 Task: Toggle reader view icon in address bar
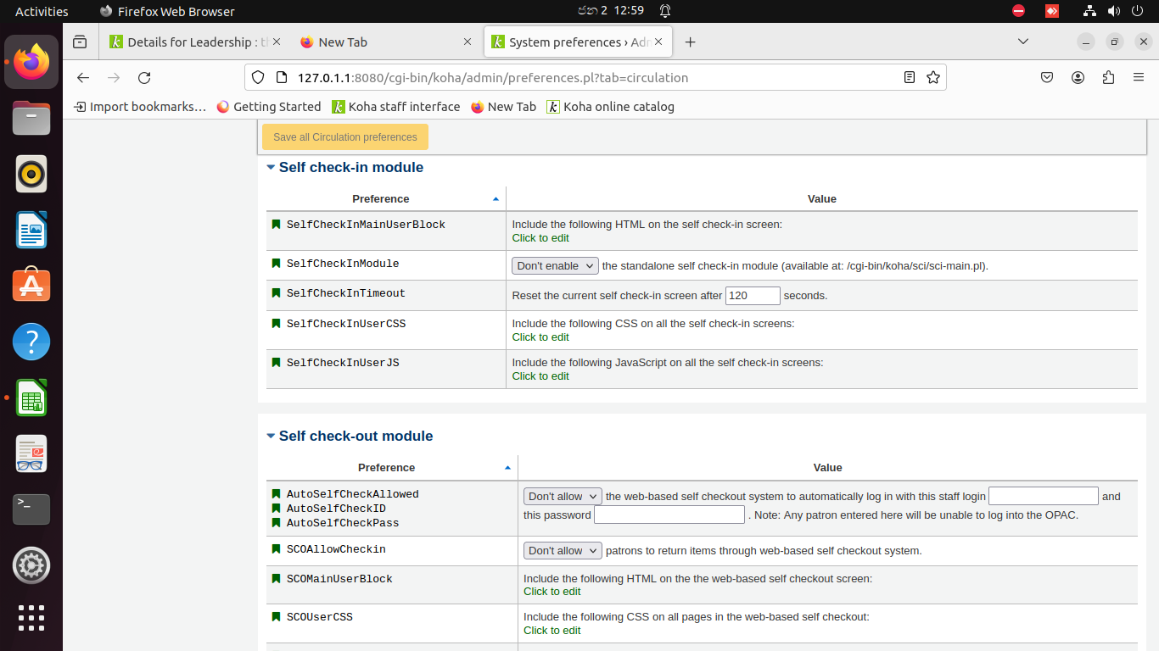[910, 78]
